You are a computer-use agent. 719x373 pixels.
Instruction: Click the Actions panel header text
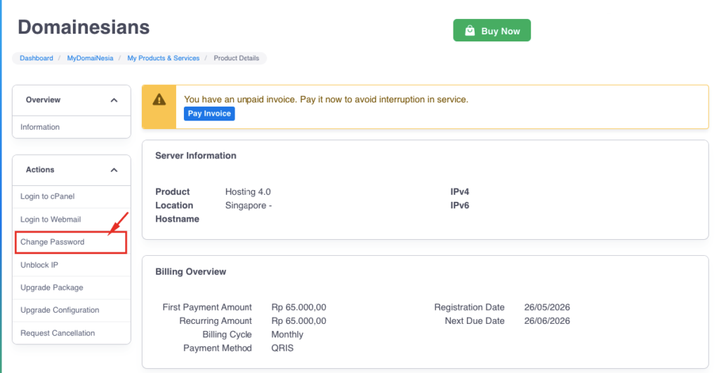point(40,170)
